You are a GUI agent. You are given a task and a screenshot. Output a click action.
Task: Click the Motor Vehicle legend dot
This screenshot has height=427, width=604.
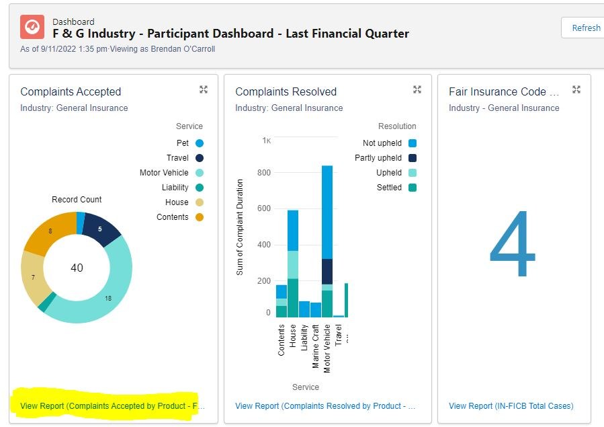tap(200, 173)
